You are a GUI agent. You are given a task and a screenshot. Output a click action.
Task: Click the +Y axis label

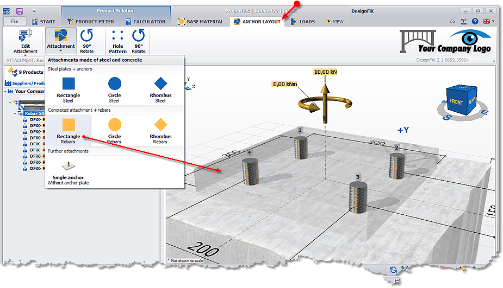(x=403, y=130)
